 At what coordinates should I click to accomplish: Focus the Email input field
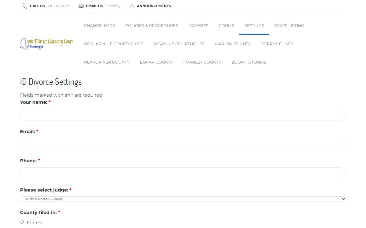coord(183,144)
